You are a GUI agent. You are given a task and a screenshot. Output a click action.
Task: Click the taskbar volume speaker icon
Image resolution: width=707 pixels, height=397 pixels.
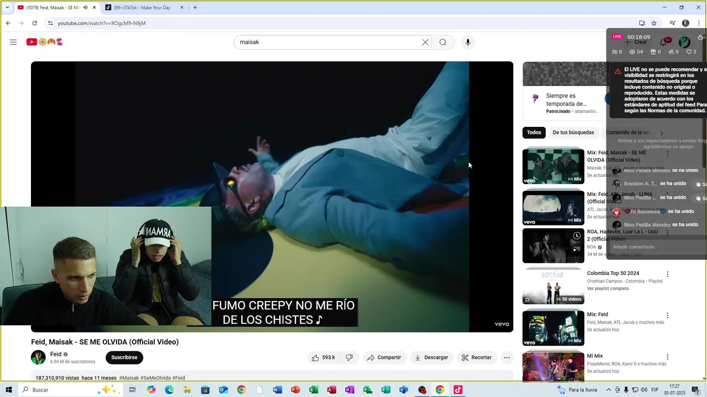pos(643,390)
